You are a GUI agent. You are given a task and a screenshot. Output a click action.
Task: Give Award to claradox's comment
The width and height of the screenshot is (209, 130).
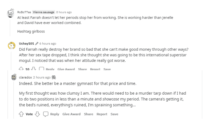(x=71, y=114)
